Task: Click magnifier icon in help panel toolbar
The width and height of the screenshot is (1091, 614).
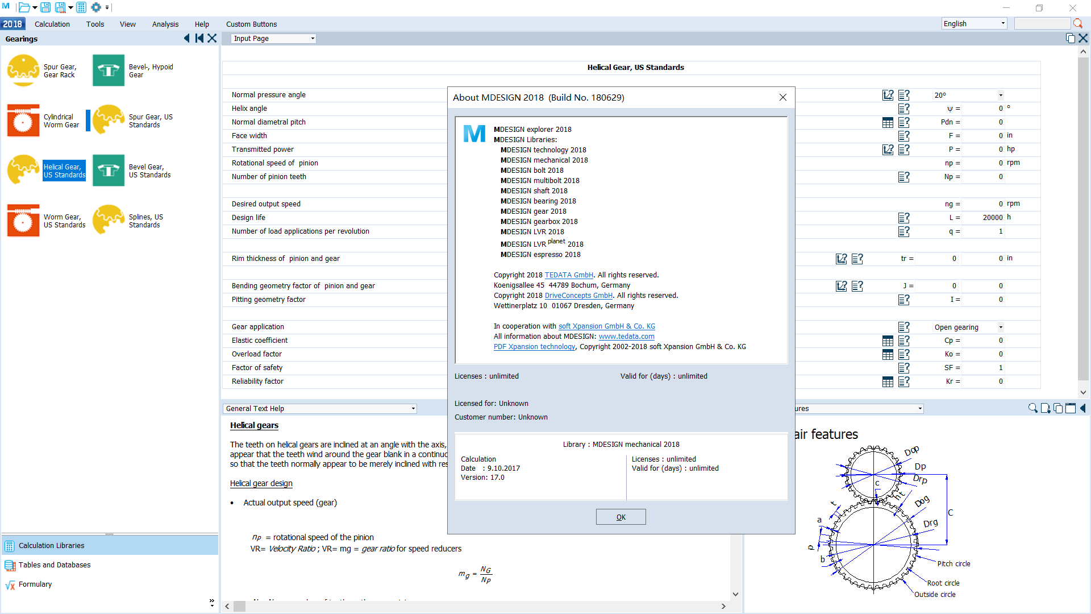Action: [x=1032, y=408]
